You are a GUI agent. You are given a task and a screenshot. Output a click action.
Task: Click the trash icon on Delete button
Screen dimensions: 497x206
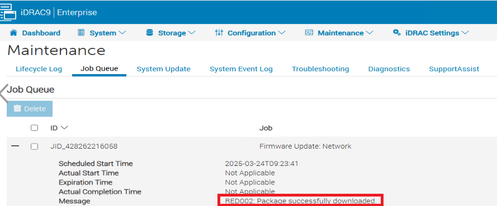point(17,109)
